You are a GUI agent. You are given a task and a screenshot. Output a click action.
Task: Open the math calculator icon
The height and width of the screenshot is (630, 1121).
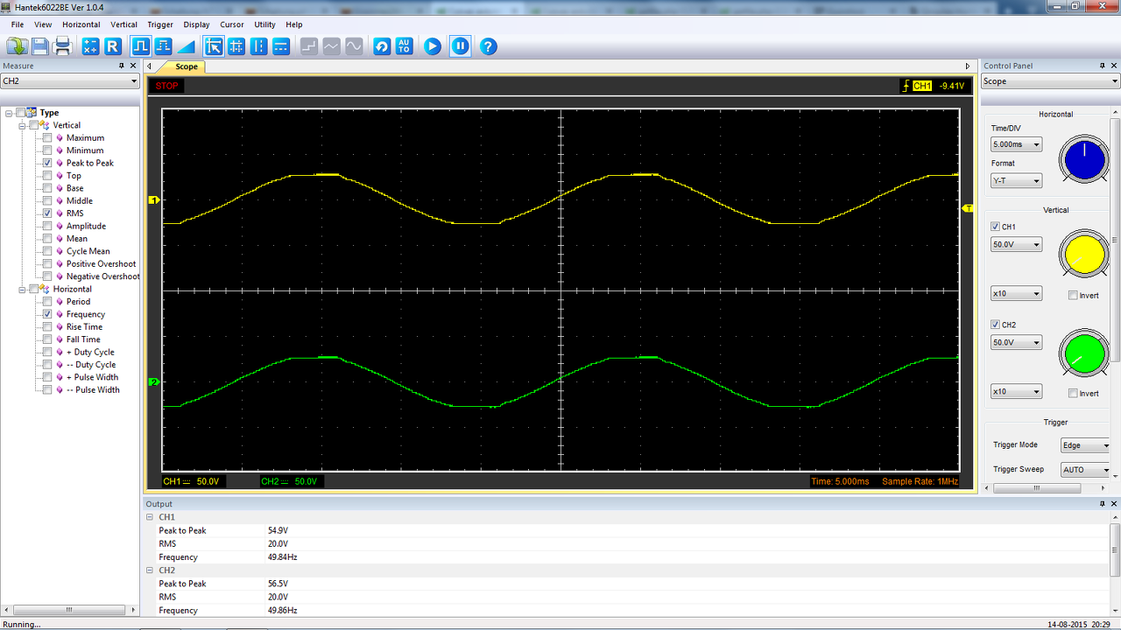click(91, 46)
